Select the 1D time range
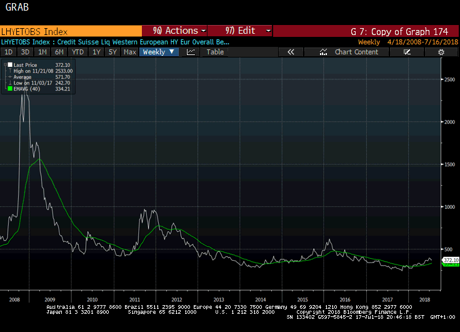This screenshot has height=332, width=460. [9, 52]
